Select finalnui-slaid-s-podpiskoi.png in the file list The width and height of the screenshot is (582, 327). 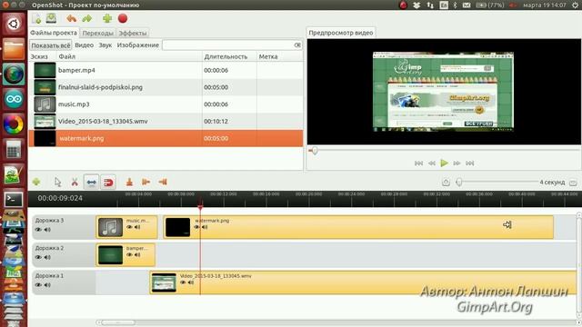(x=166, y=87)
